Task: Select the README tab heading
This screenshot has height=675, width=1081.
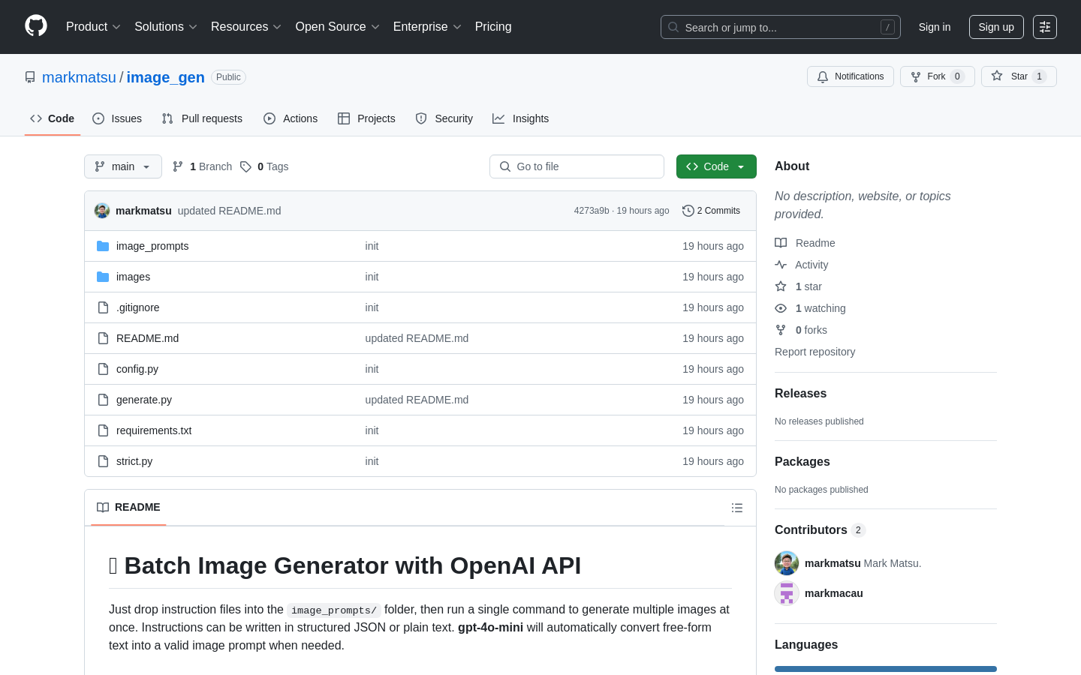Action: [x=128, y=508]
